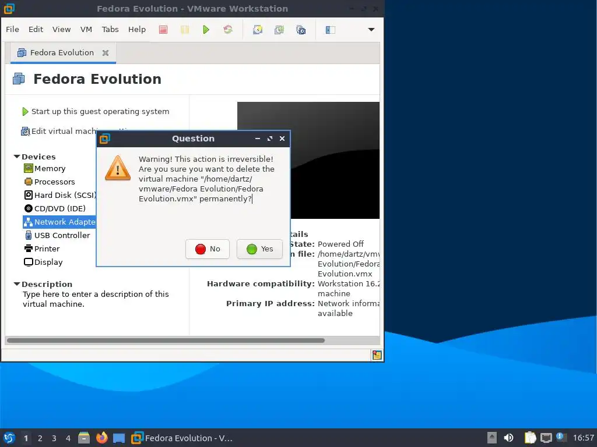The width and height of the screenshot is (597, 447).
Task: Click the removable media tray icon
Action: (x=492, y=438)
